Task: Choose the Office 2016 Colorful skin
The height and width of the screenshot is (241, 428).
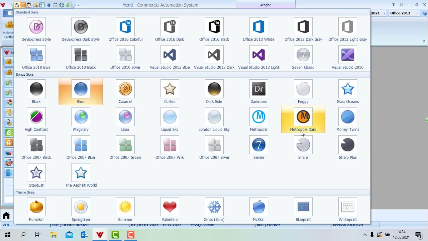Action: pyautogui.click(x=125, y=30)
